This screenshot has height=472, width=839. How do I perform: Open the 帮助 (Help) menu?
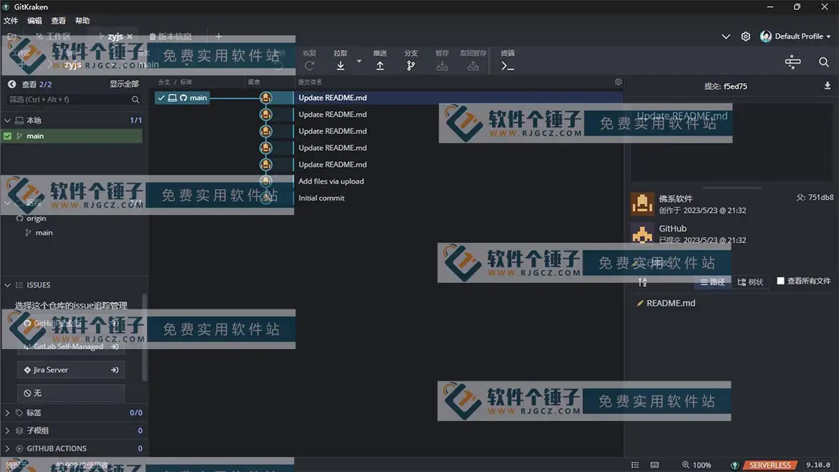tap(83, 21)
